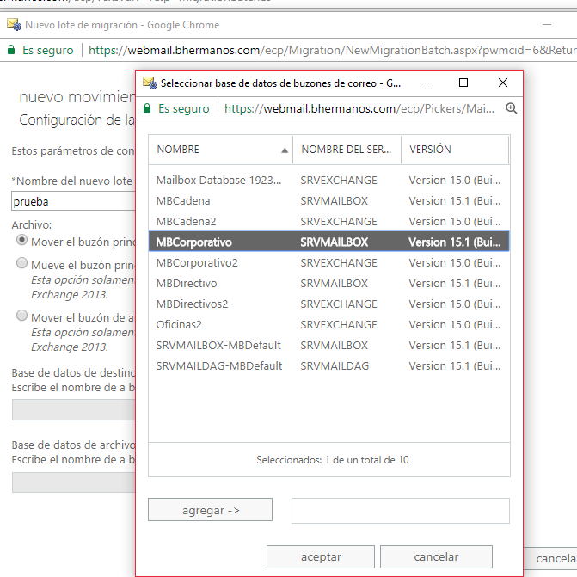Select the MBCorporativo highlighted row
Viewport: 577px width, 577px height.
click(329, 242)
